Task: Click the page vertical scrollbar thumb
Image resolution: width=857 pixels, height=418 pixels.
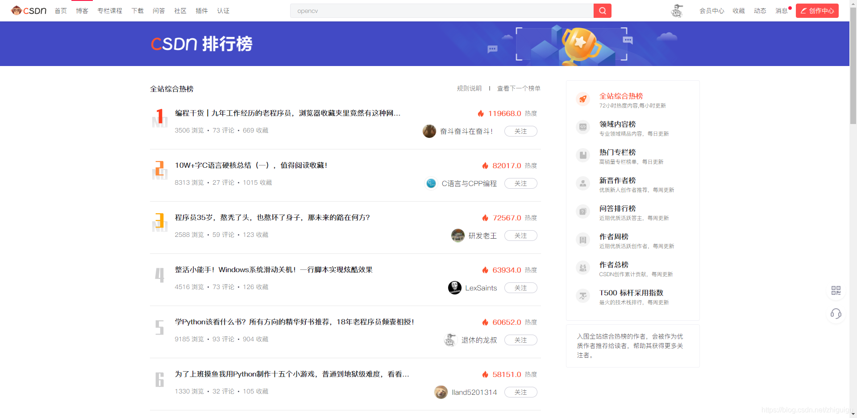Action: 853,66
